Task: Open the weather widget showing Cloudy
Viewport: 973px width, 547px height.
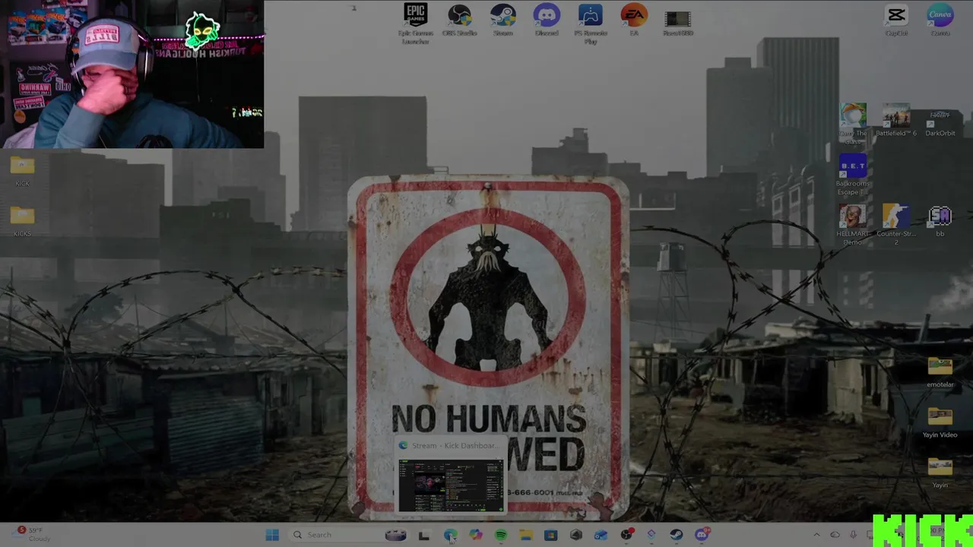Action: [x=30, y=534]
